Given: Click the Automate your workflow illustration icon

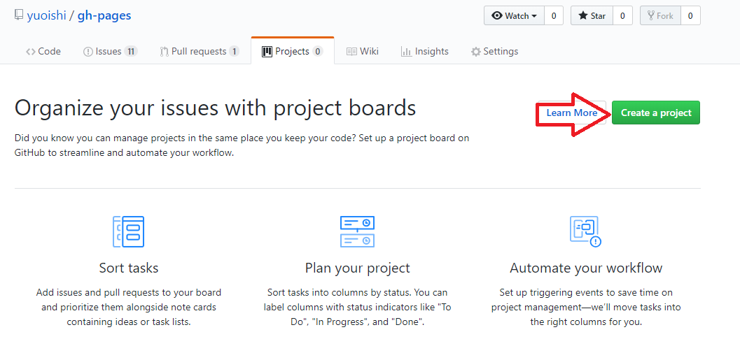Looking at the screenshot, I should [586, 231].
